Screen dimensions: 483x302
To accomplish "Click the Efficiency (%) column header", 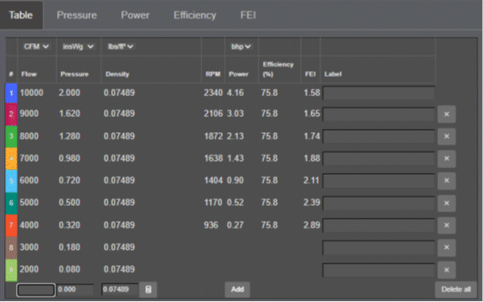I will point(278,69).
